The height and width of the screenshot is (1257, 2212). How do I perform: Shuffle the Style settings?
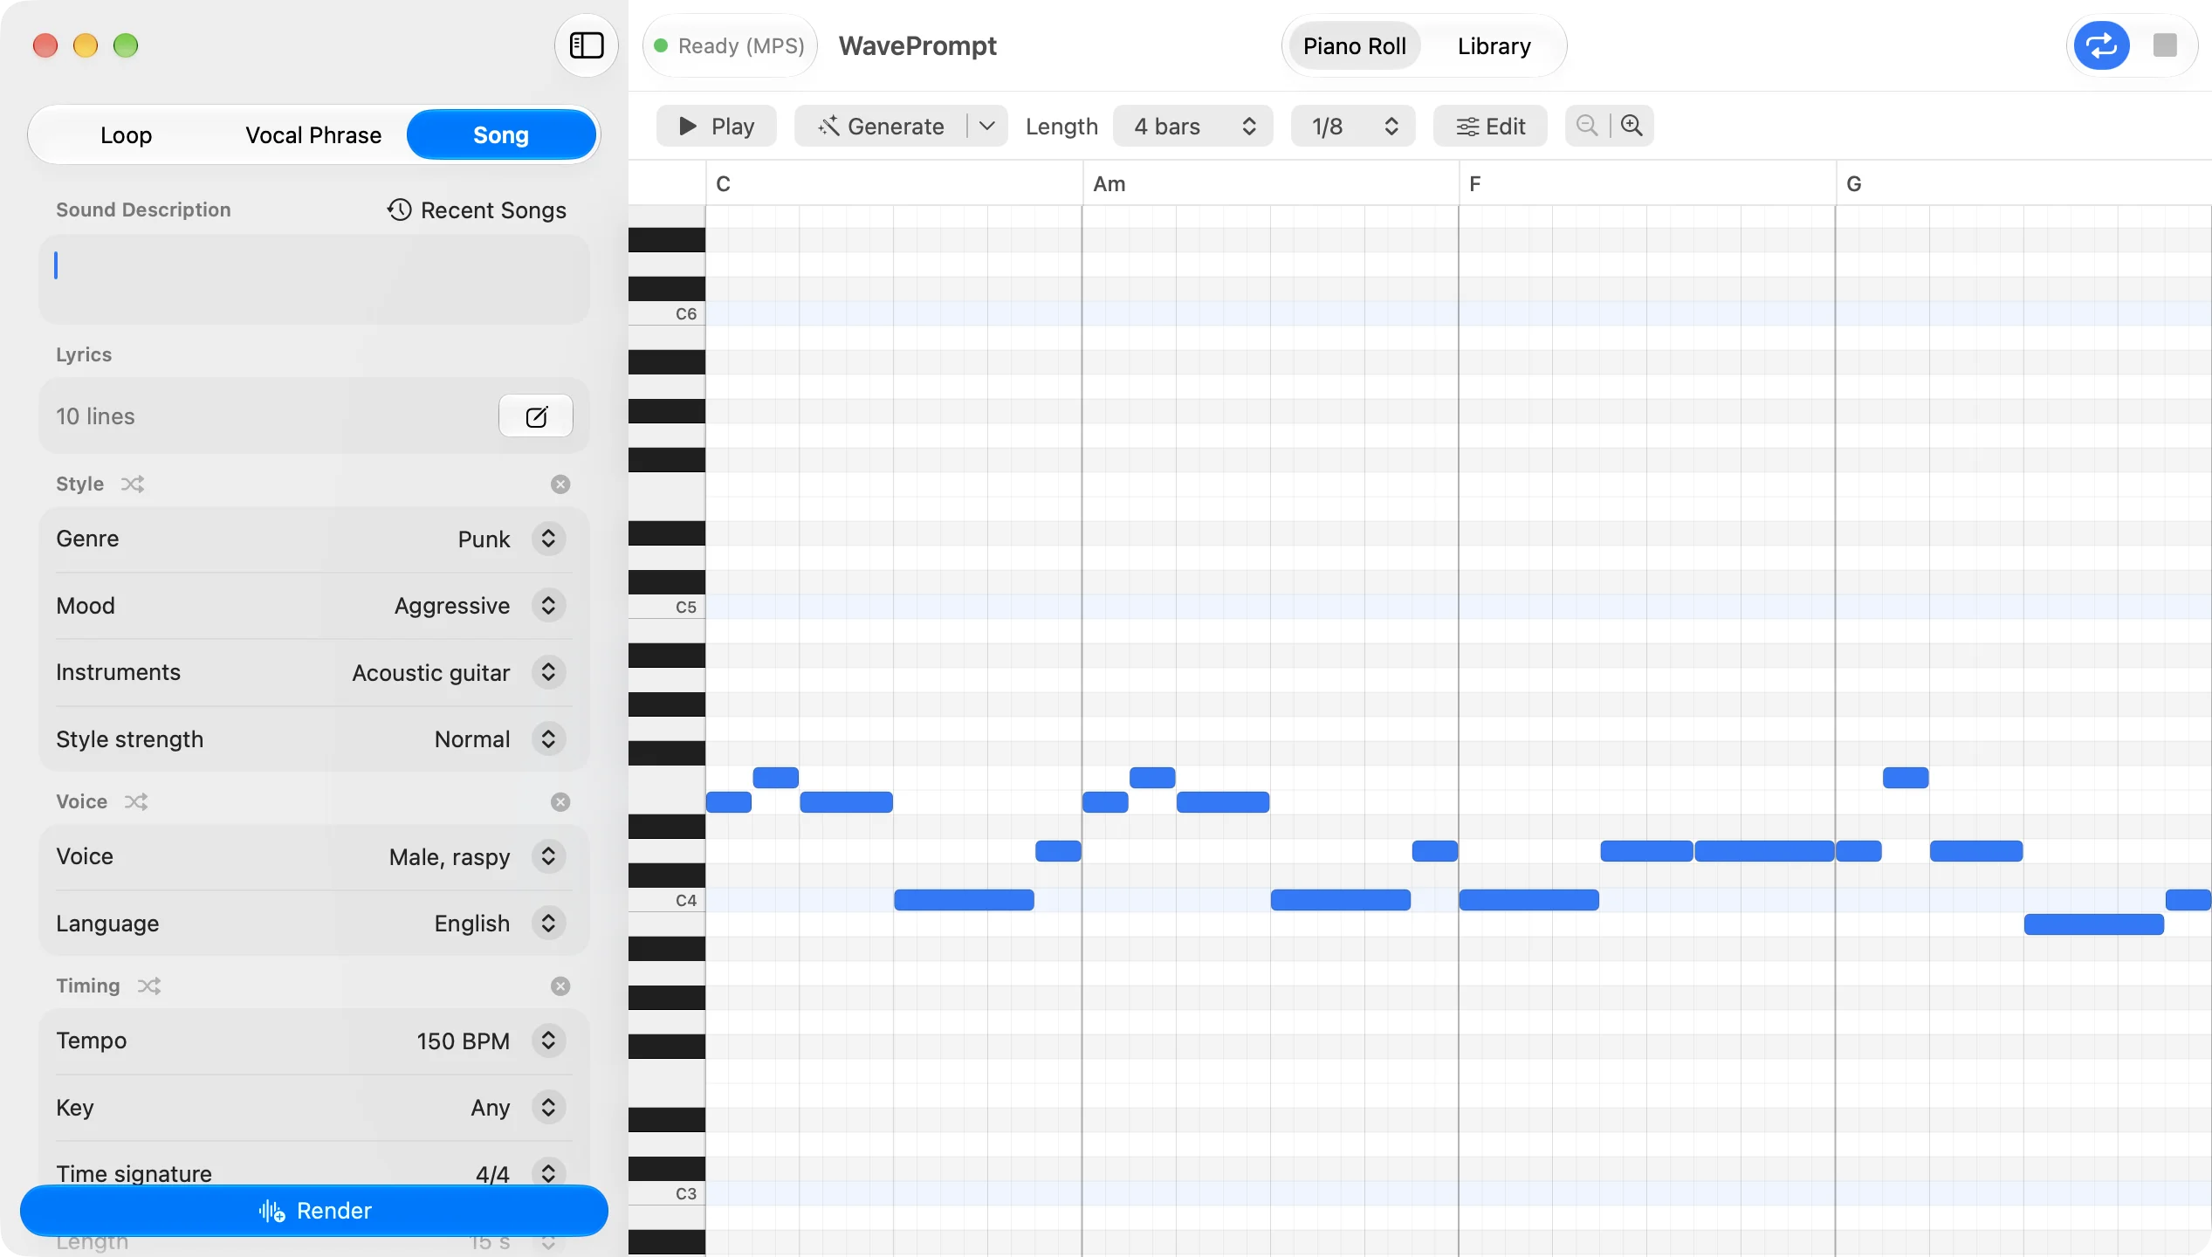[133, 484]
